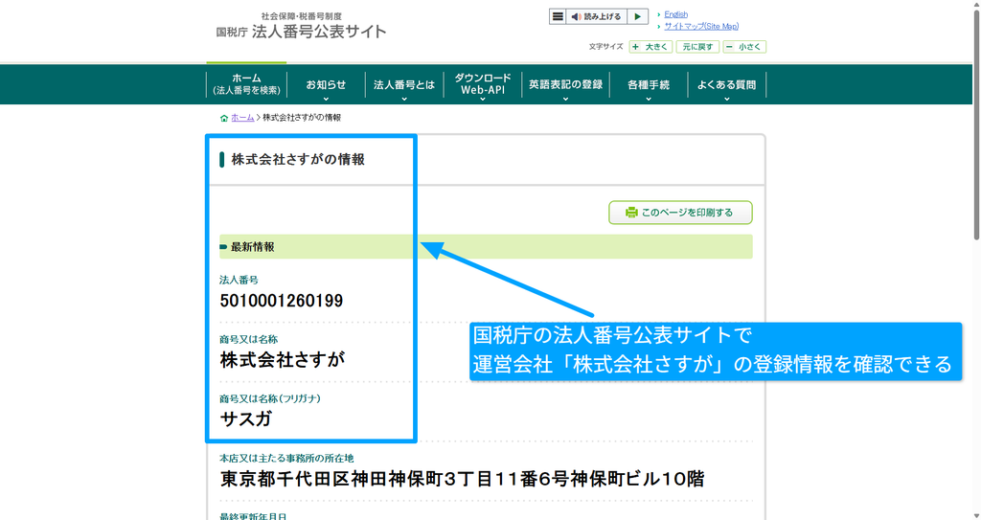Image resolution: width=981 pixels, height=520 pixels.
Task: Click the home icon in breadcrumb
Action: click(x=224, y=118)
